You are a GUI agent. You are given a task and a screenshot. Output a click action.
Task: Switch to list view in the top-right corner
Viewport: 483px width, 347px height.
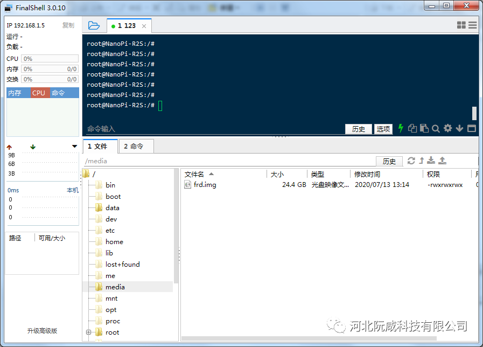pyautogui.click(x=472, y=25)
